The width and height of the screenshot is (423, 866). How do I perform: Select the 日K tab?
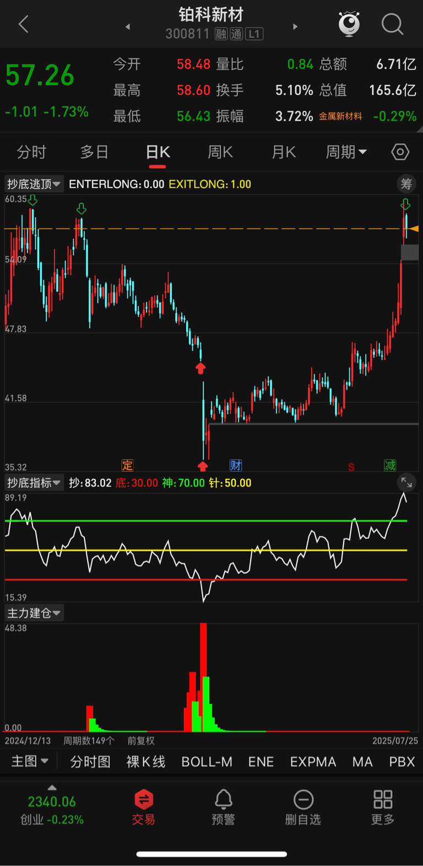pyautogui.click(x=158, y=152)
